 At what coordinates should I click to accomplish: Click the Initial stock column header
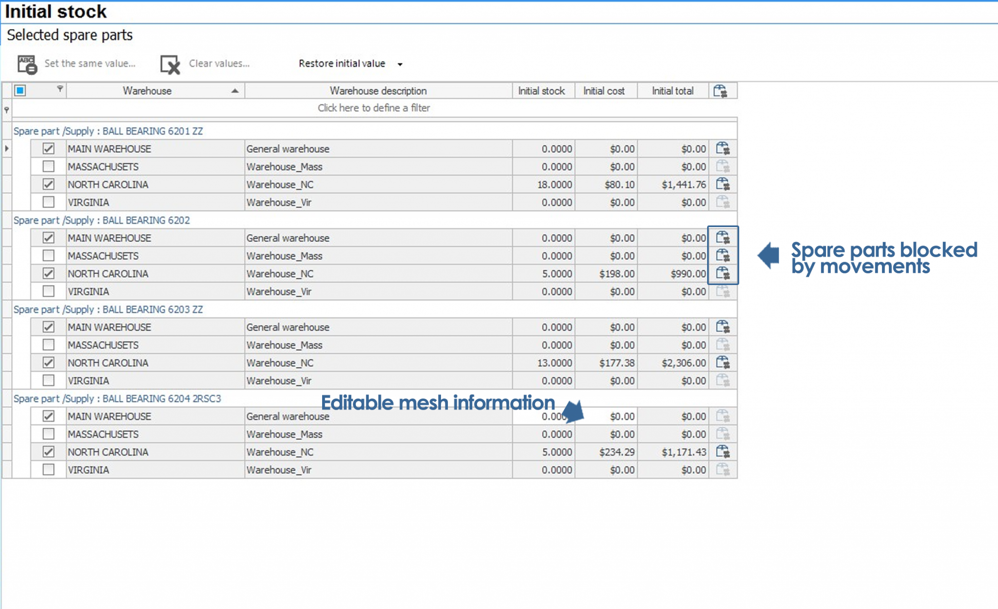pos(541,91)
